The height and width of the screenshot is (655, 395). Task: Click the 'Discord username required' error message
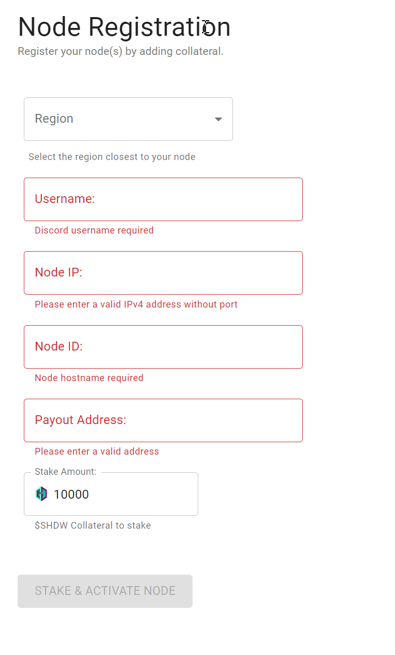pyautogui.click(x=94, y=230)
